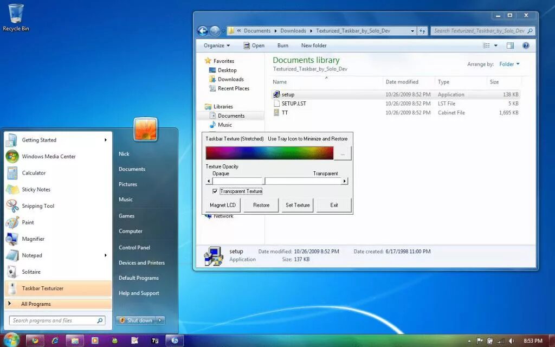Launch Paint from Start menu
The height and width of the screenshot is (347, 555).
click(x=58, y=222)
